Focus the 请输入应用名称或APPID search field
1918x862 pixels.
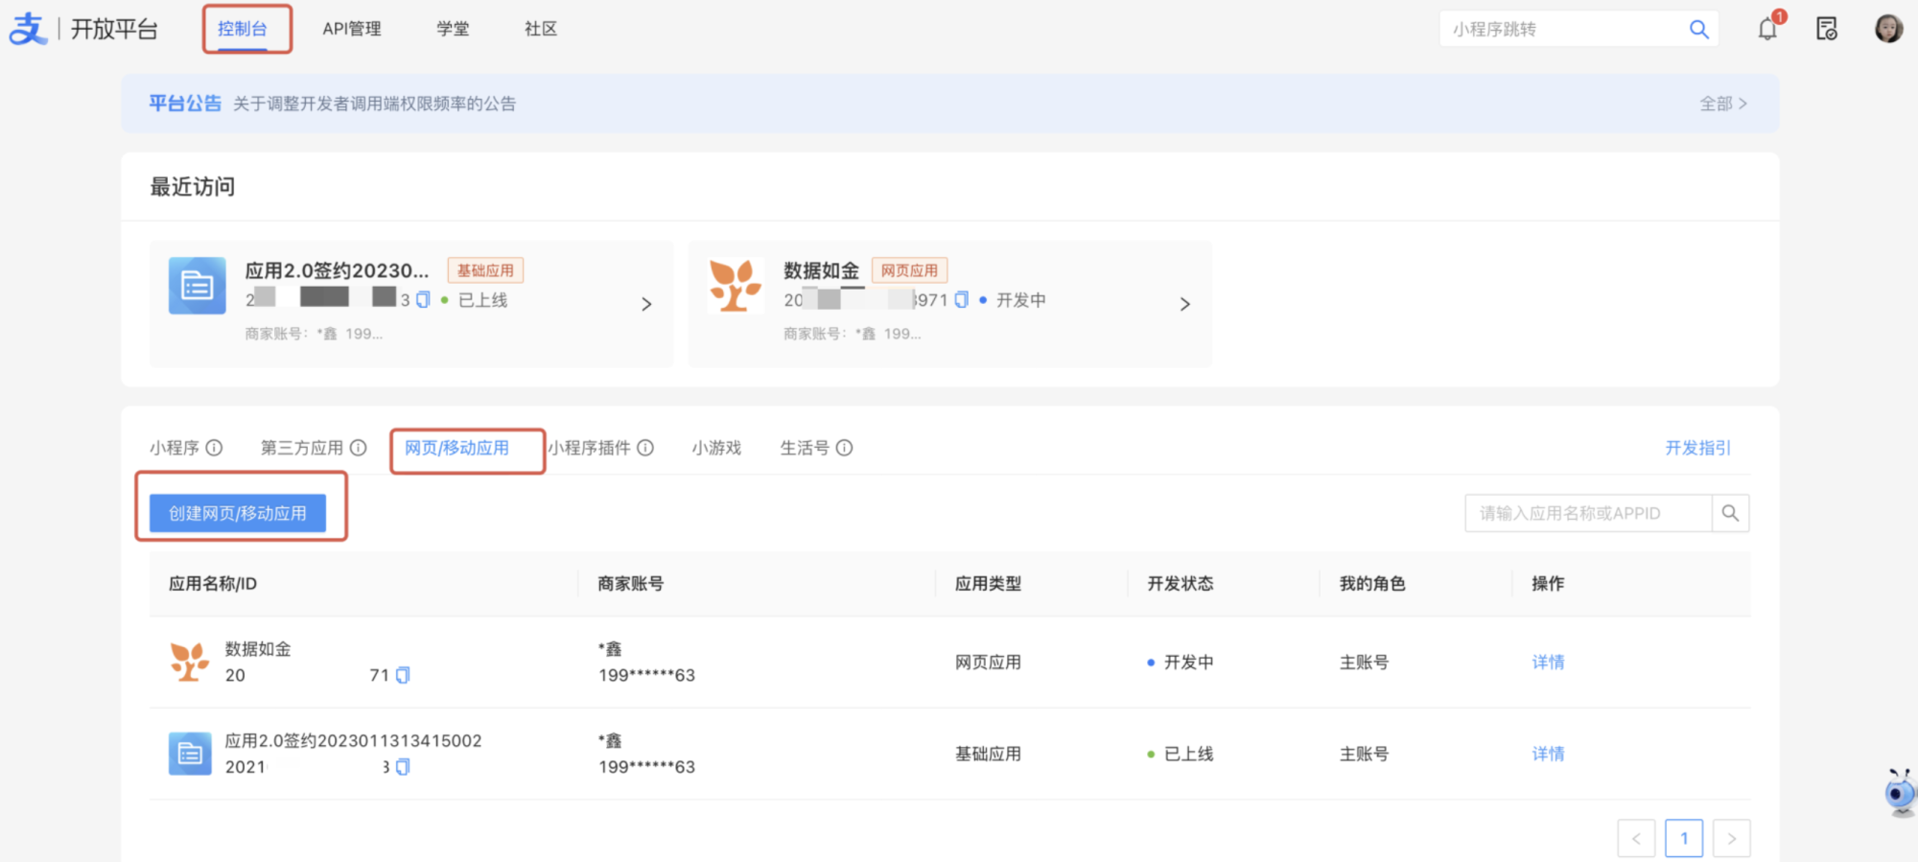(x=1588, y=513)
